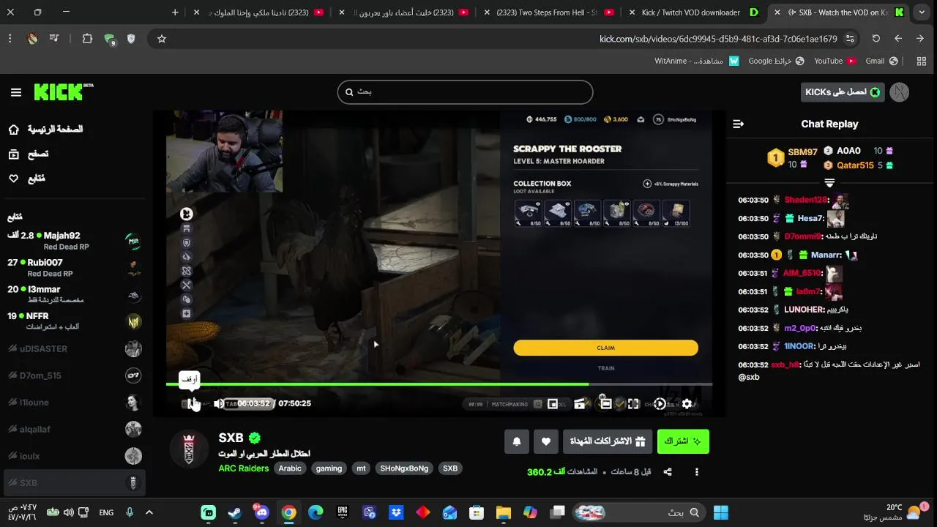
Task: Open video player settings gear
Action: tap(687, 403)
